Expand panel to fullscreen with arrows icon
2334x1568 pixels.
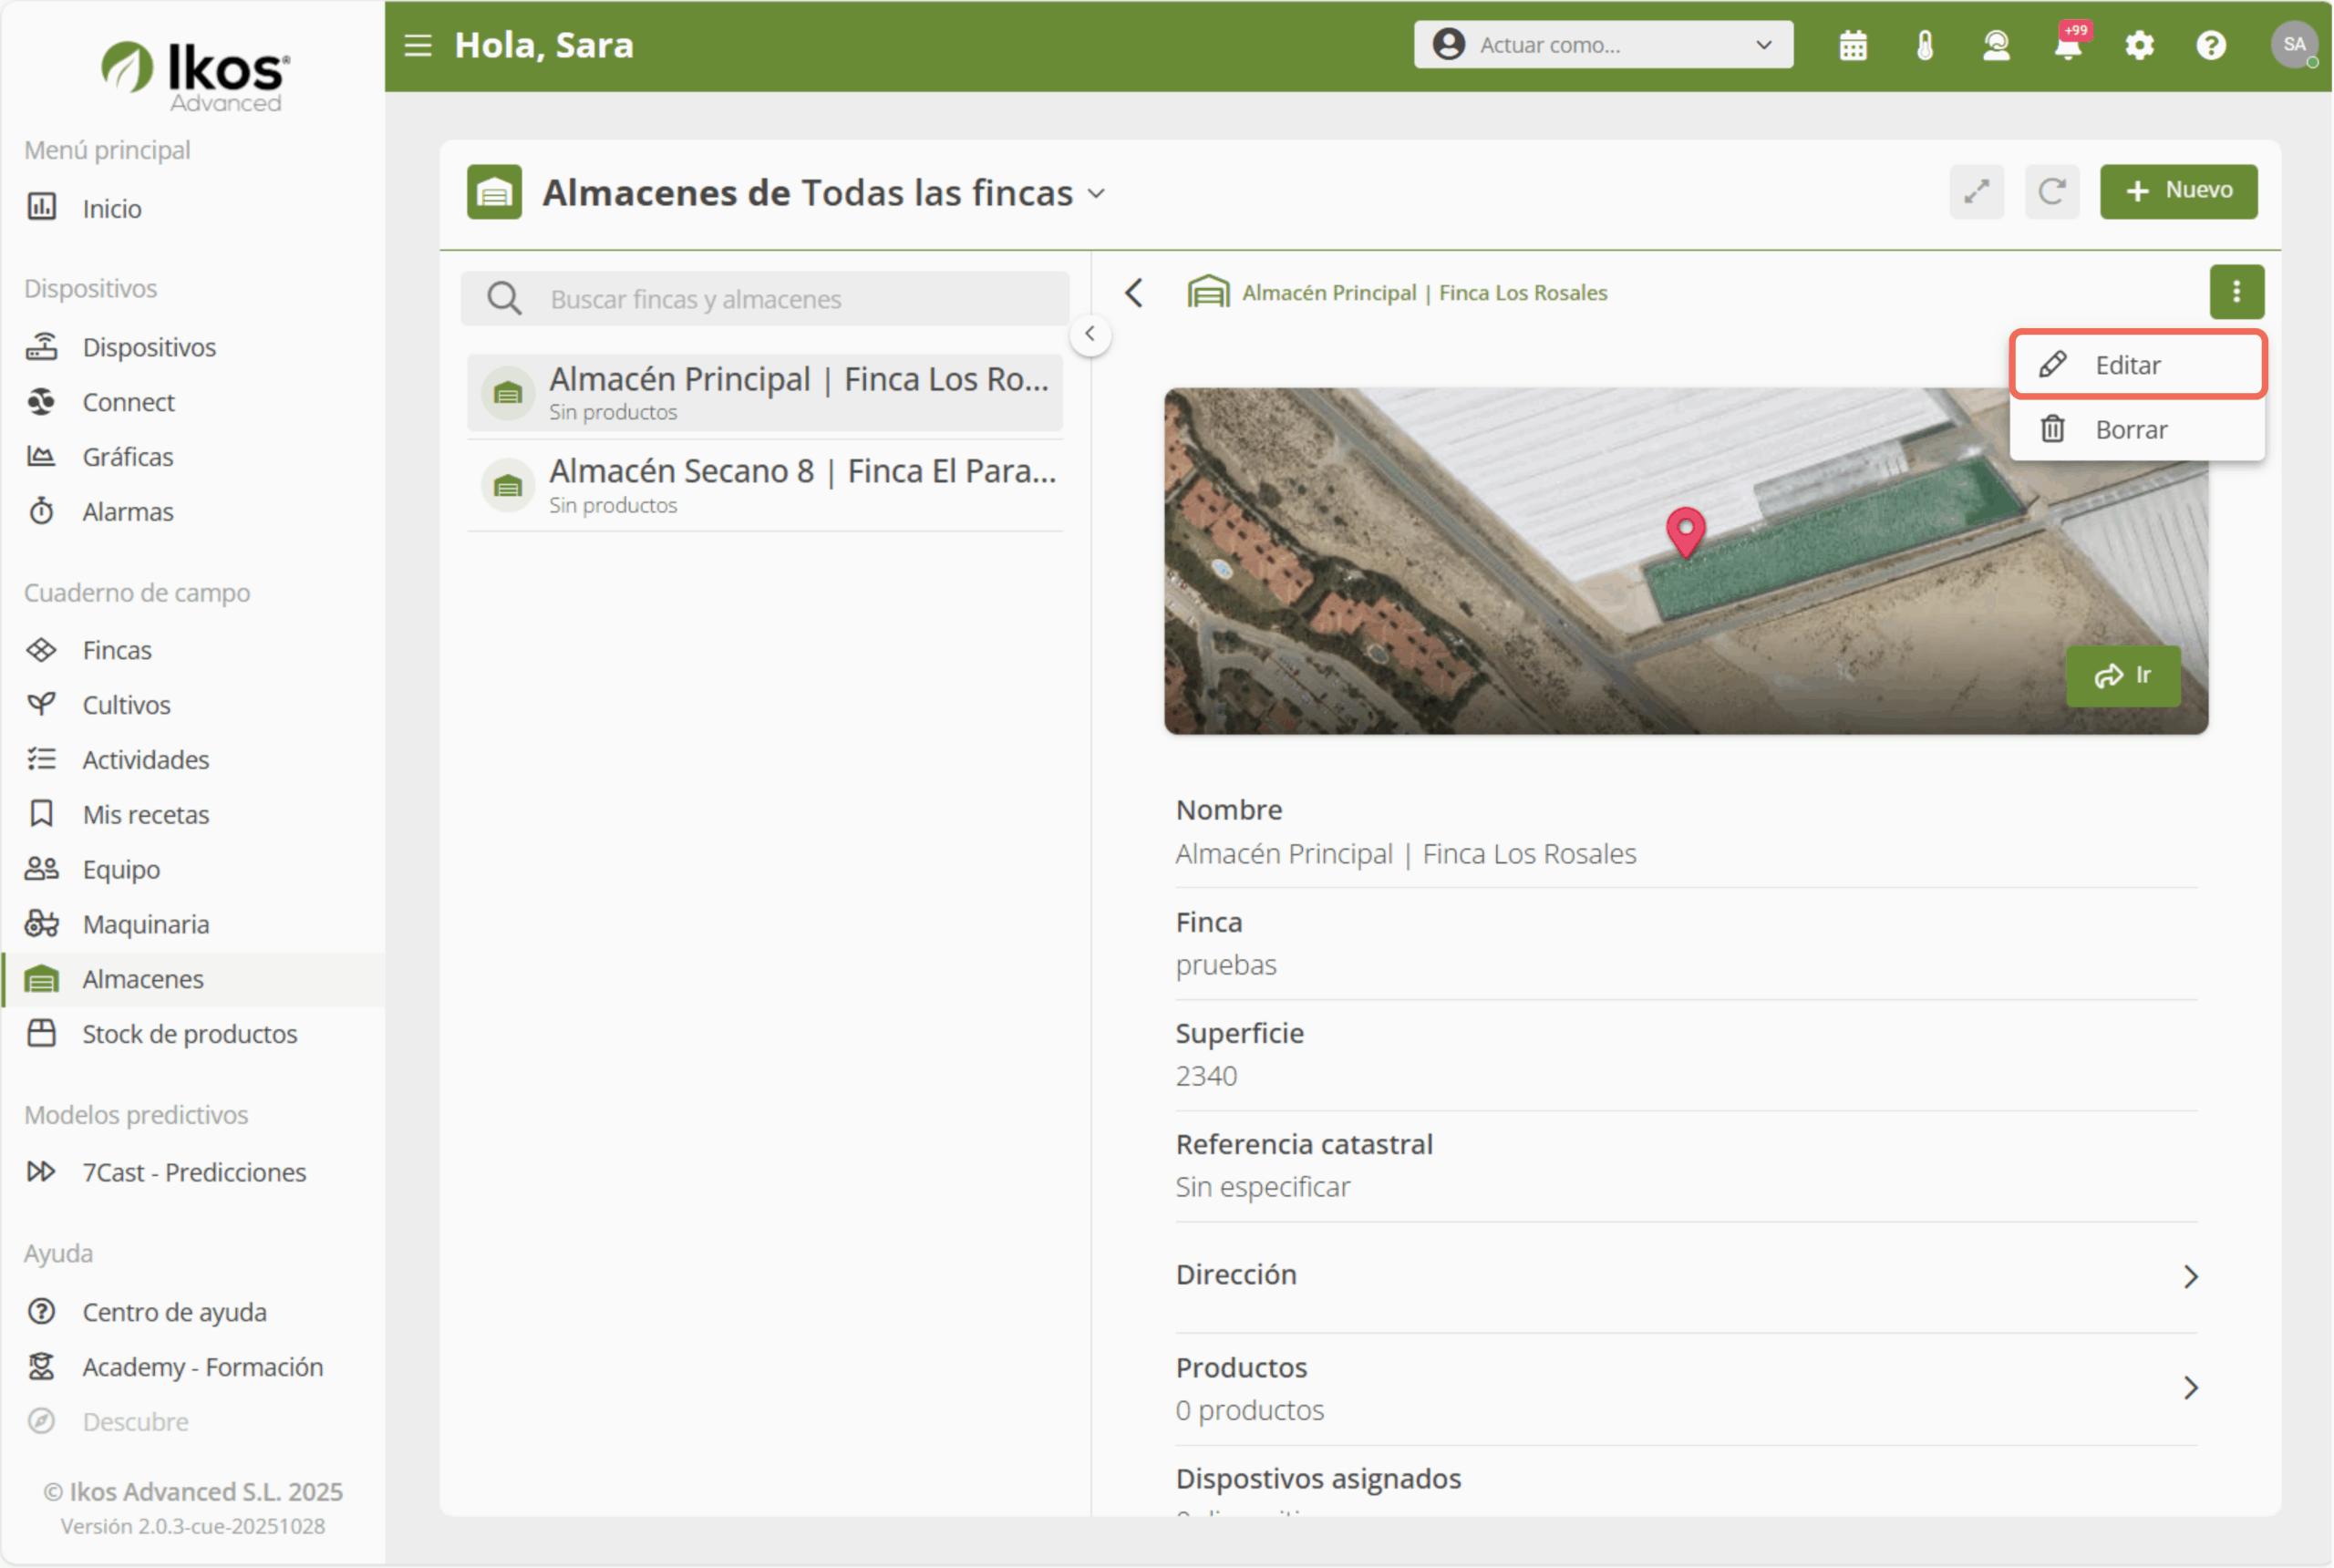click(x=1976, y=191)
